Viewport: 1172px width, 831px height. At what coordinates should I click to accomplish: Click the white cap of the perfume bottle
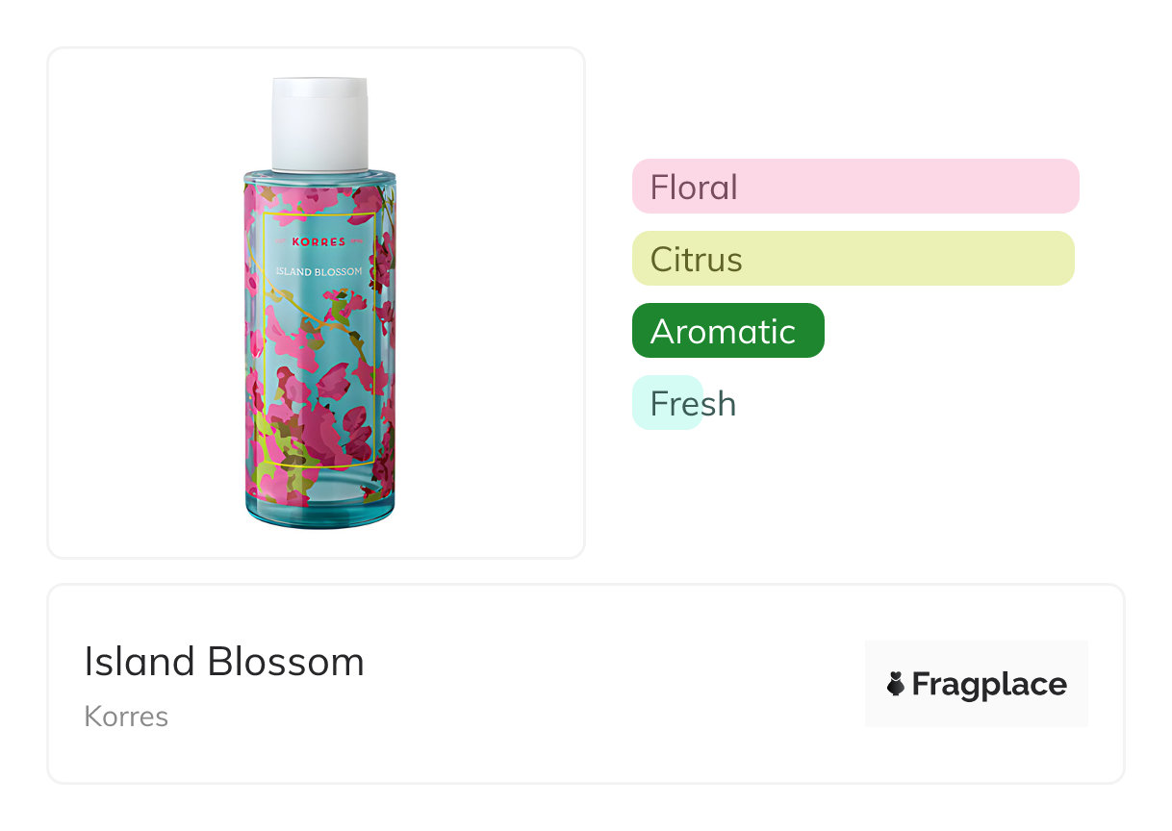[319, 125]
